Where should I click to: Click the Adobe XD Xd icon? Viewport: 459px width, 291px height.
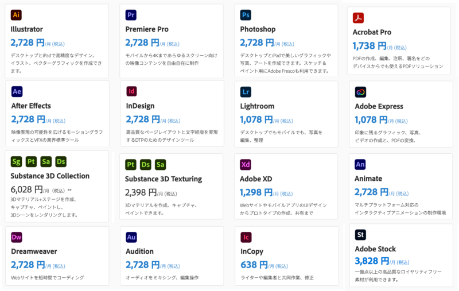coord(246,165)
